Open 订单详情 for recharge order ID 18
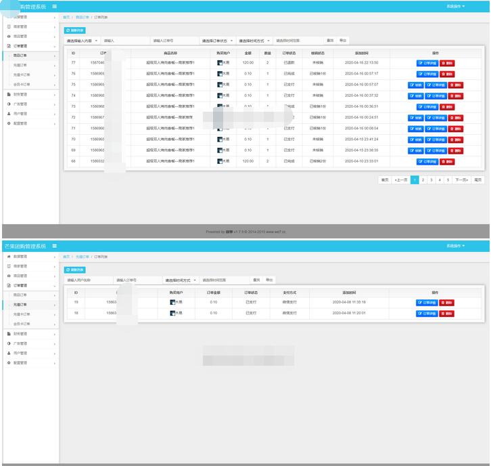 pos(427,314)
